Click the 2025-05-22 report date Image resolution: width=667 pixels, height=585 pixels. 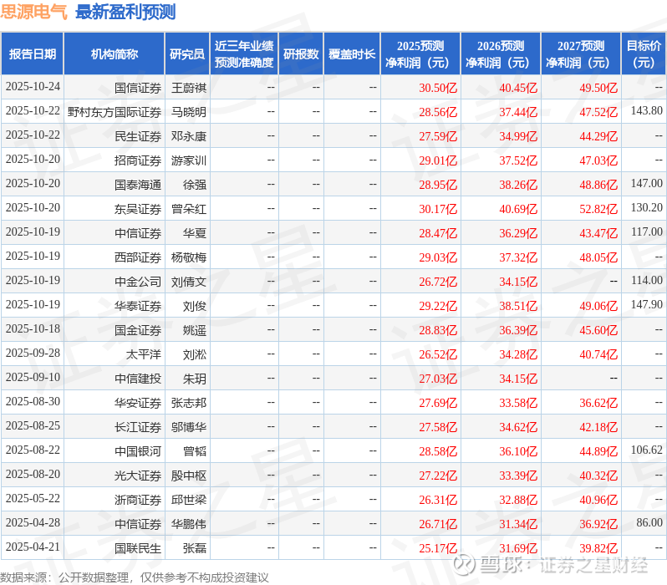33,499
